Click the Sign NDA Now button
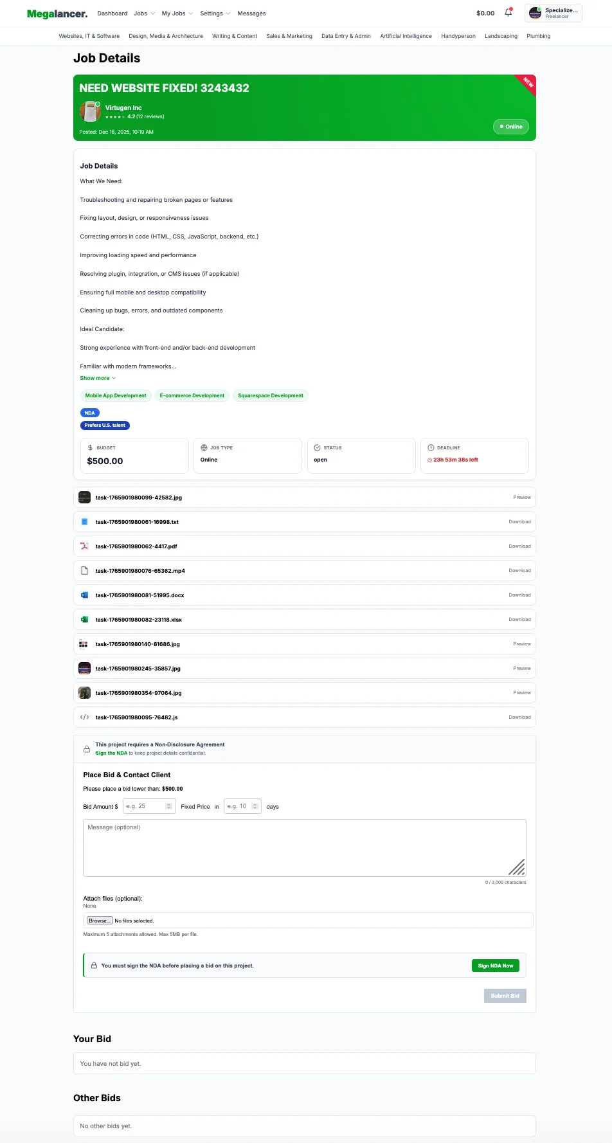Image resolution: width=612 pixels, height=1143 pixels. point(495,965)
